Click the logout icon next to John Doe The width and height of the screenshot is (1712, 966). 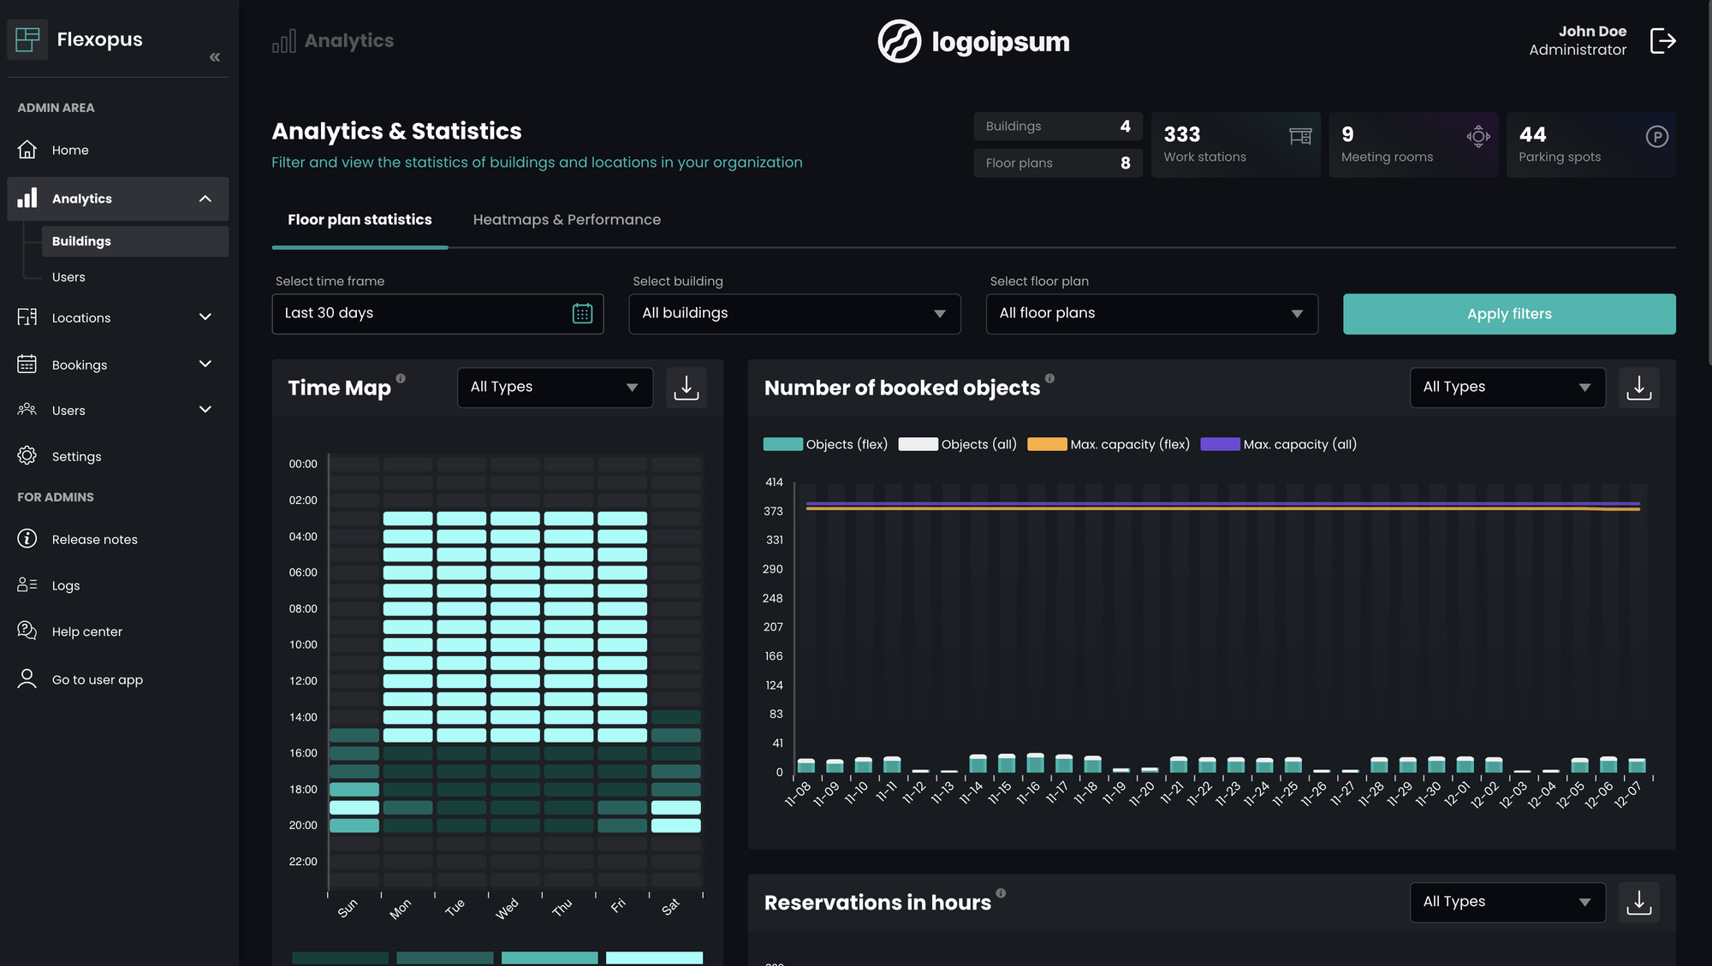pos(1662,40)
